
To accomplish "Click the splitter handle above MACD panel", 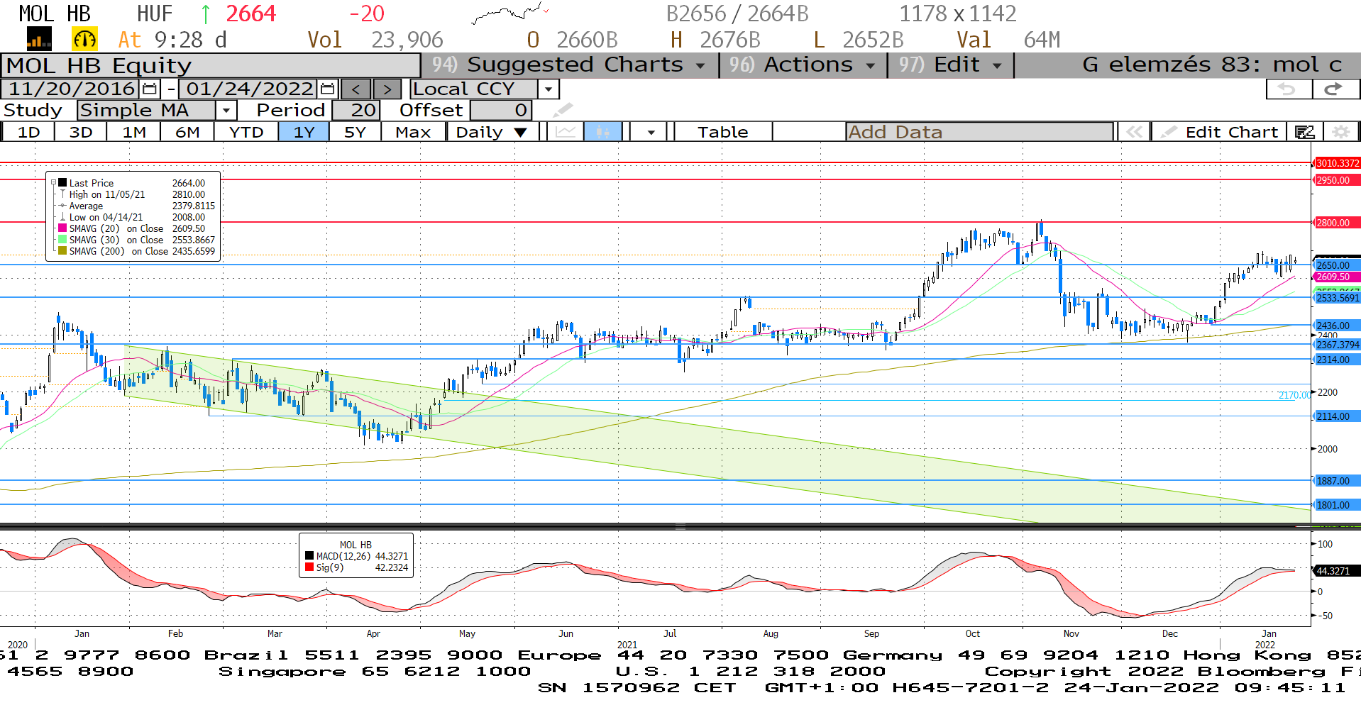I will tap(680, 527).
